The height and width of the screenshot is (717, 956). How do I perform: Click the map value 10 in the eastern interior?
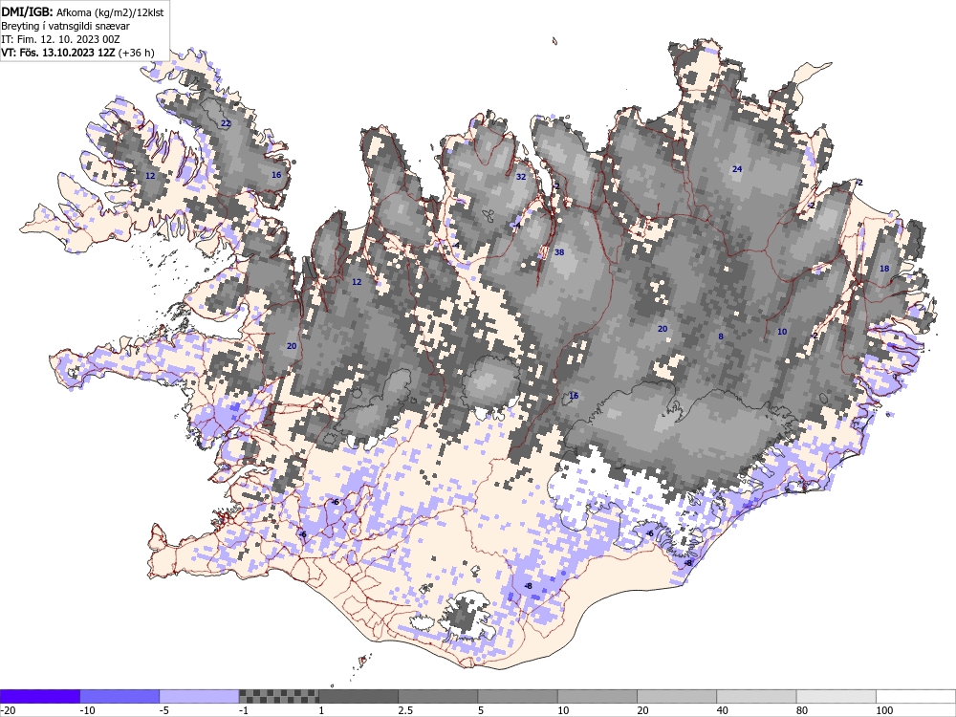tap(782, 331)
